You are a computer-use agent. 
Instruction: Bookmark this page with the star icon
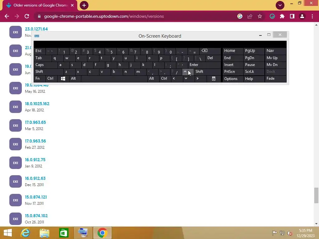[x=260, y=16]
